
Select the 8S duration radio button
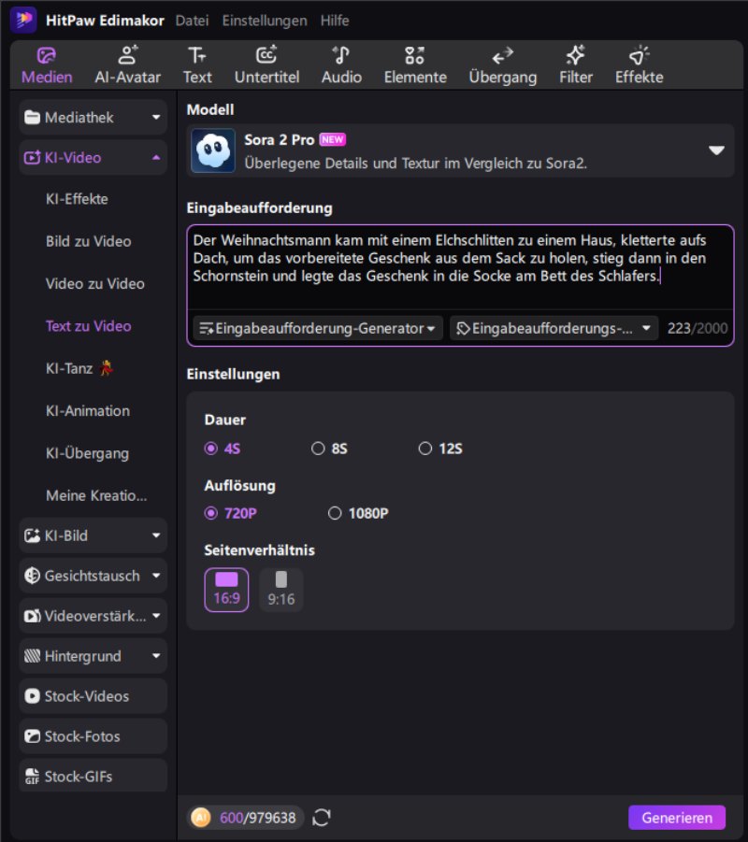318,449
